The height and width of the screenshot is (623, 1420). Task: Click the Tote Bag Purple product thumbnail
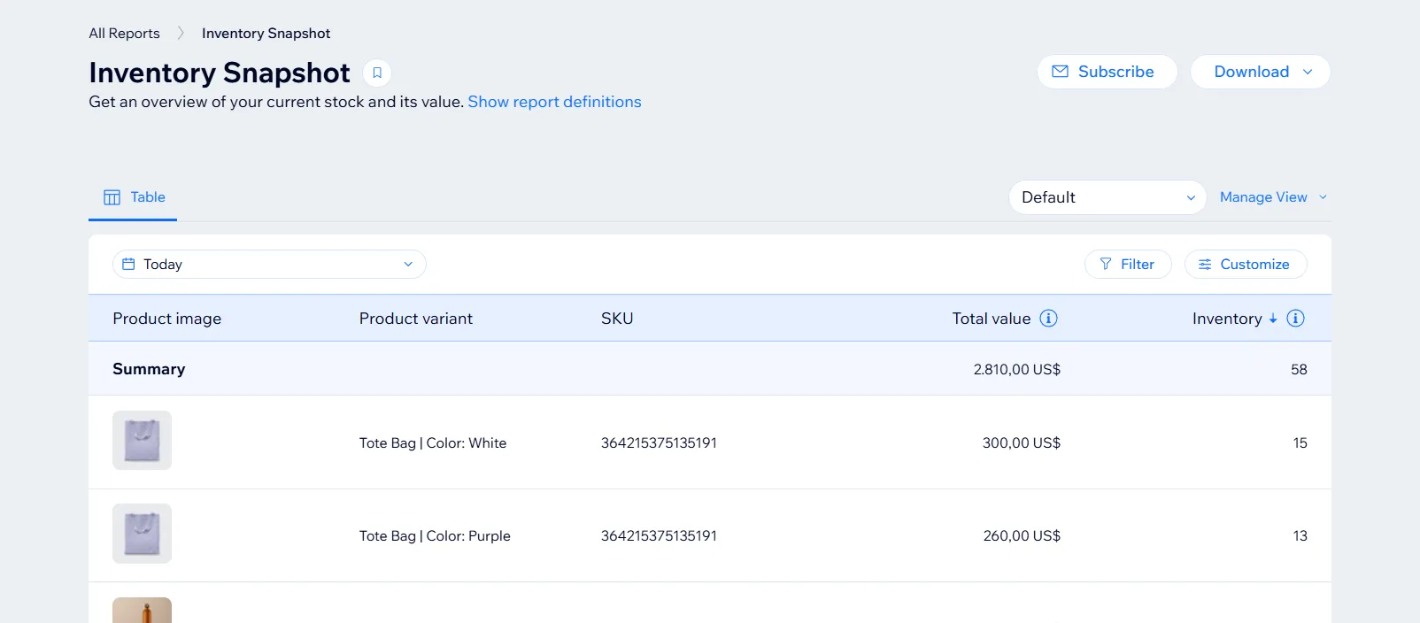[142, 534]
